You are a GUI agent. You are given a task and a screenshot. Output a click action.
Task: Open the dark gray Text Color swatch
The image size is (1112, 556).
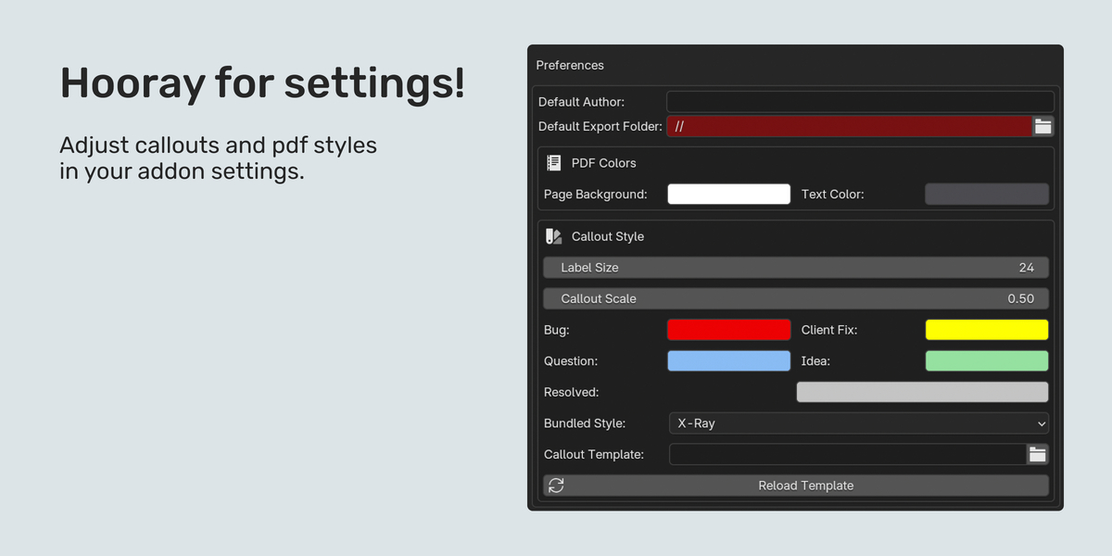tap(987, 195)
